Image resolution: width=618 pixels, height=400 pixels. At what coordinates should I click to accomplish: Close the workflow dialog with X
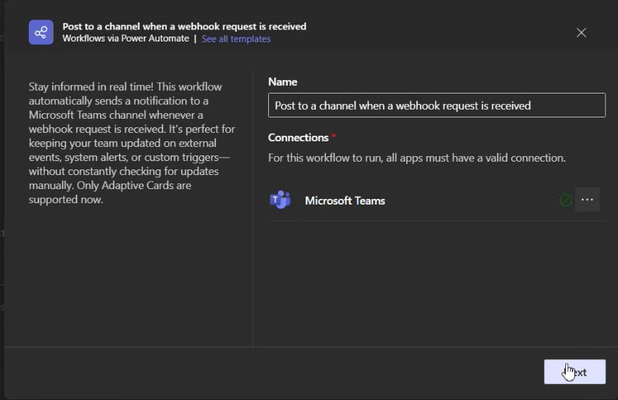click(581, 32)
